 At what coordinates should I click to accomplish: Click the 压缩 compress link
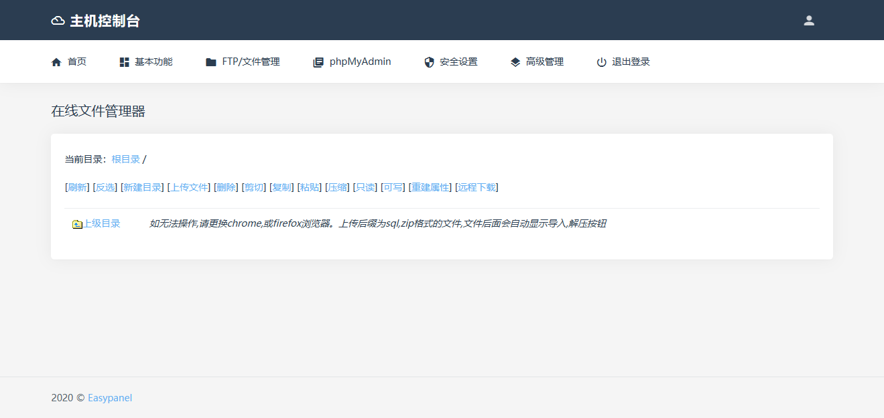click(x=338, y=187)
